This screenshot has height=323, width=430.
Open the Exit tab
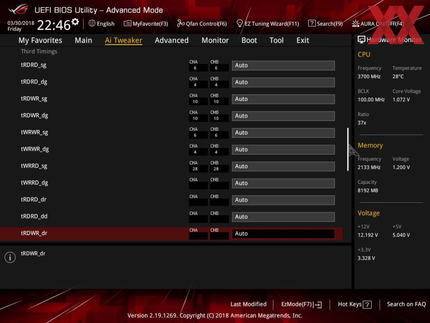(x=303, y=40)
